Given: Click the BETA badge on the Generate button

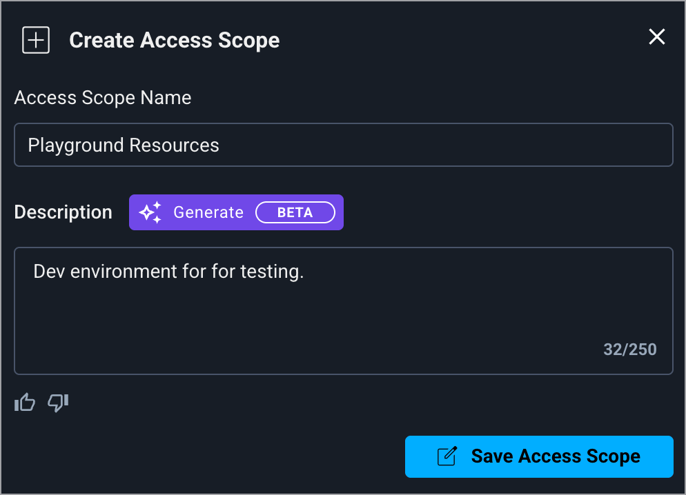Looking at the screenshot, I should (x=295, y=212).
